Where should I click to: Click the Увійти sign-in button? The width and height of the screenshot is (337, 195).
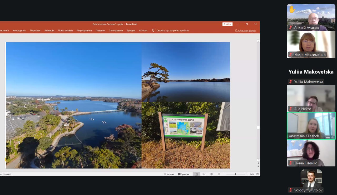click(227, 24)
